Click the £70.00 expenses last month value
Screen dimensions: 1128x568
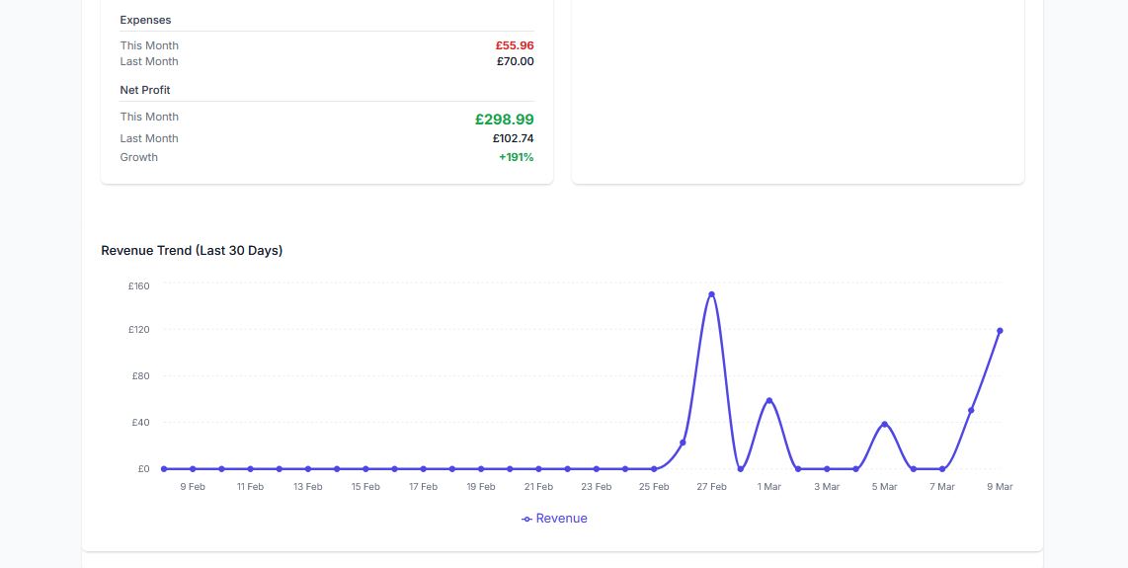[x=516, y=61]
